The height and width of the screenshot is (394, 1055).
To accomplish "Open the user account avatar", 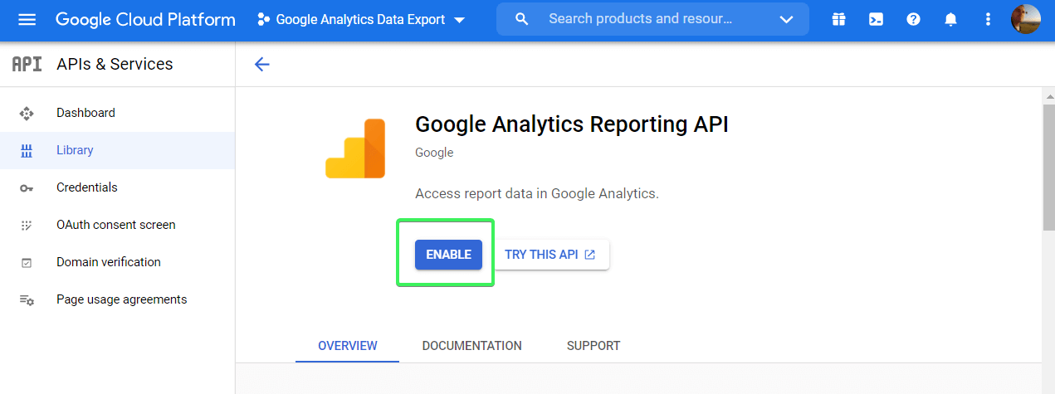I will tap(1025, 19).
